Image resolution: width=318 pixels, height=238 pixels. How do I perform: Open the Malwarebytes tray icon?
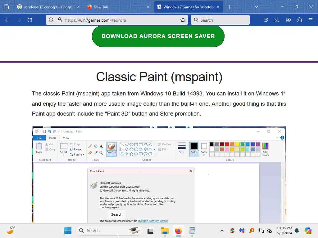[242, 230]
